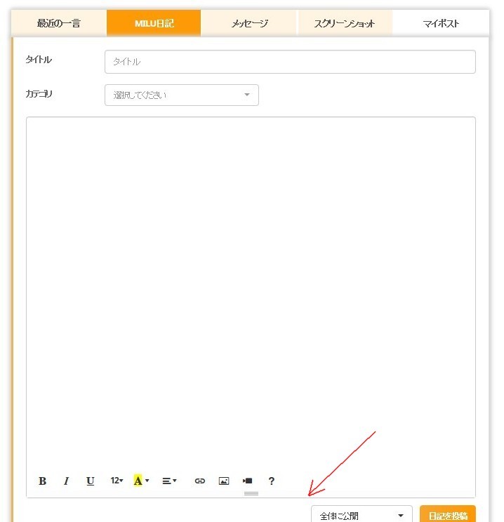The image size is (504, 522).
Task: Click the タイトル input field
Action: tap(290, 62)
